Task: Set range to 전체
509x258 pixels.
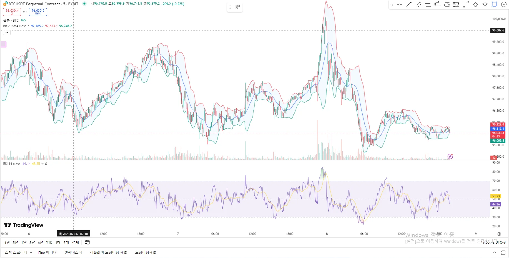Action: tap(75, 242)
